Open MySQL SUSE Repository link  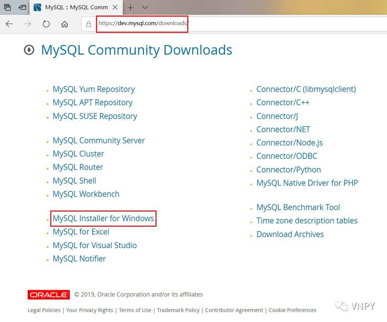[95, 116]
